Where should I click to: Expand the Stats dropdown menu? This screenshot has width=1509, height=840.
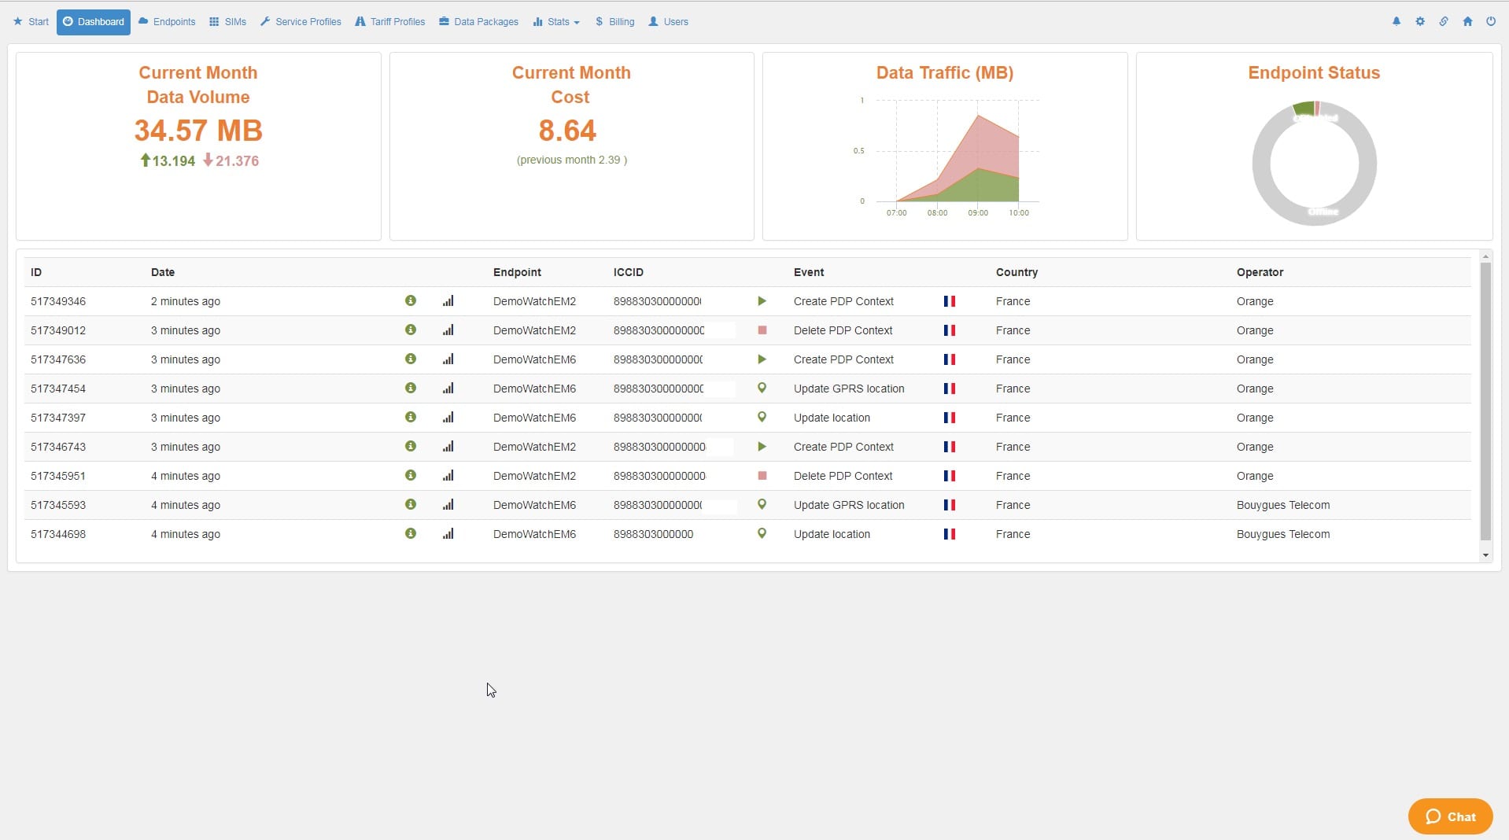[557, 22]
